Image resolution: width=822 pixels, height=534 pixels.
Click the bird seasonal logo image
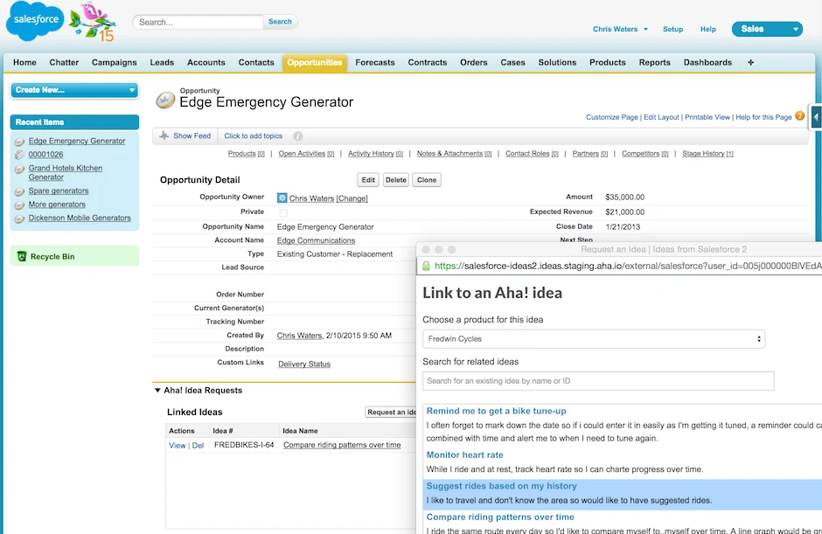click(x=93, y=22)
